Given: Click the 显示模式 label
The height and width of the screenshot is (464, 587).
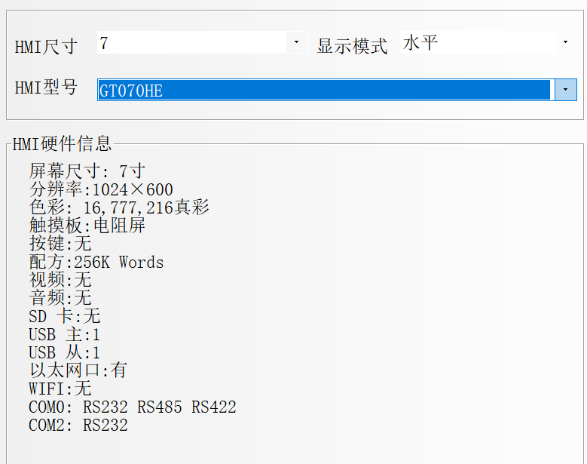Looking at the screenshot, I should coord(352,47).
